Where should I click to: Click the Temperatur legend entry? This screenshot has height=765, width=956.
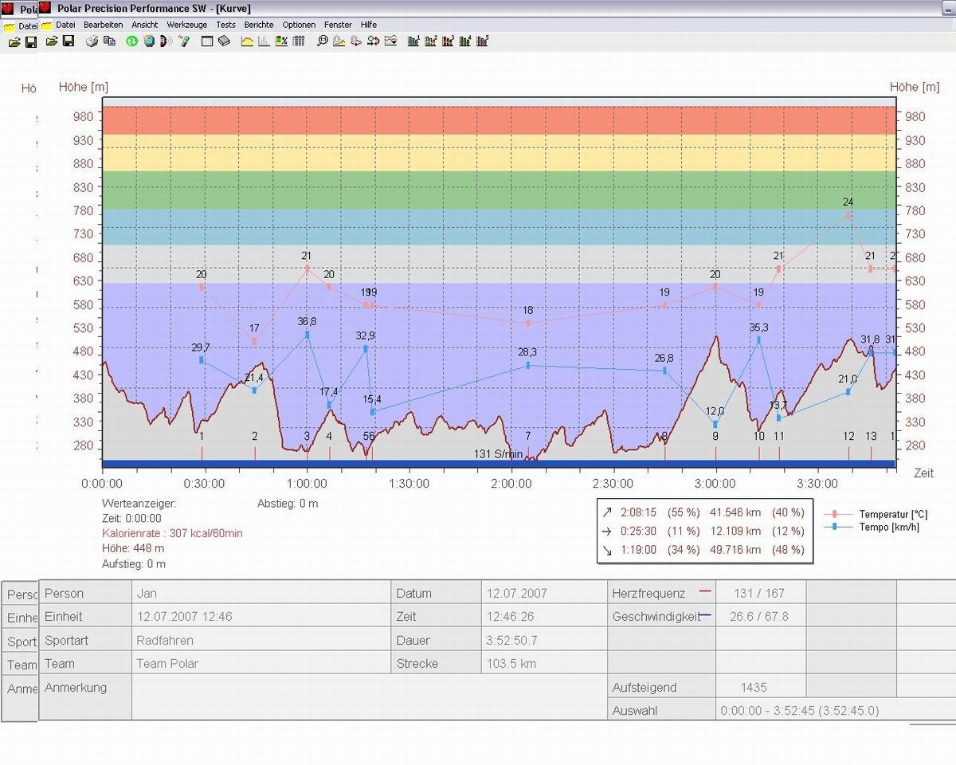(892, 515)
